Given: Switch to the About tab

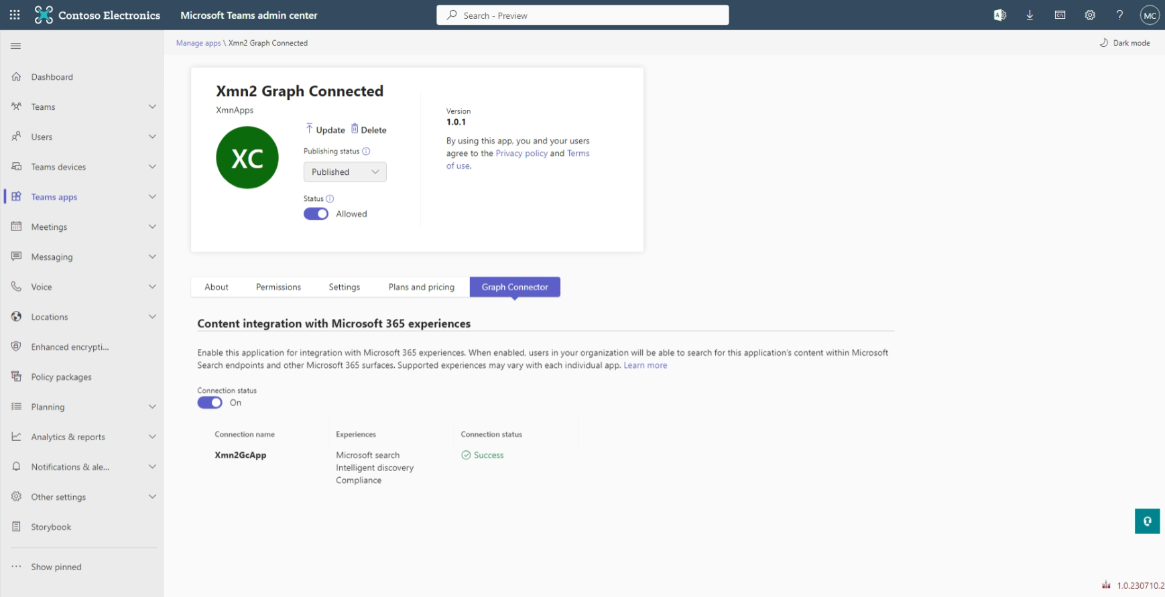Looking at the screenshot, I should tap(217, 287).
